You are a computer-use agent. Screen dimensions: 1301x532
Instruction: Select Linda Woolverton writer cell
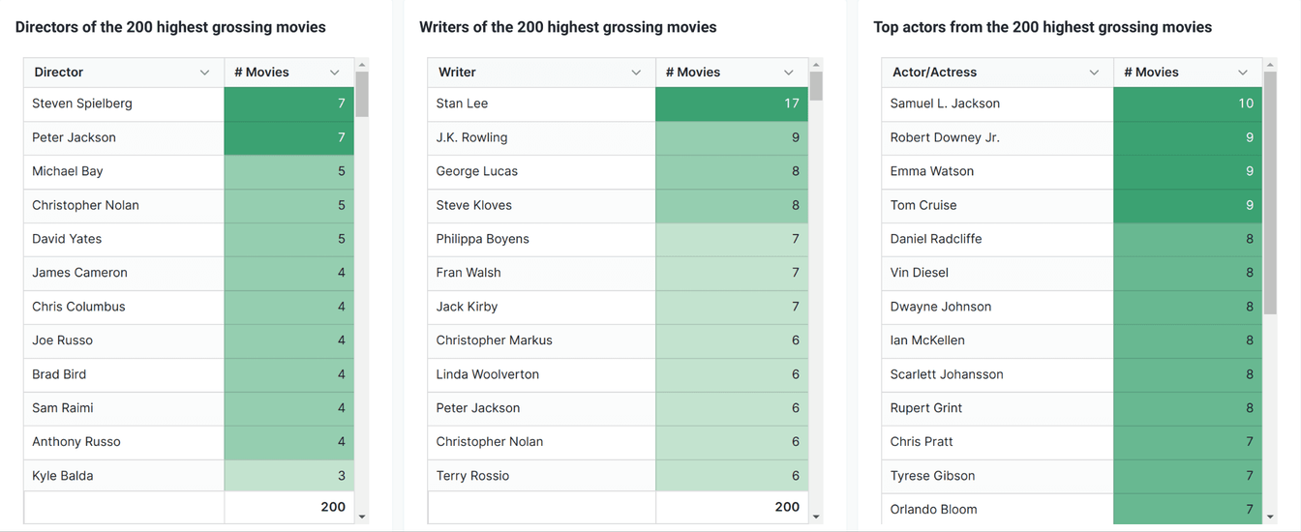(x=542, y=374)
